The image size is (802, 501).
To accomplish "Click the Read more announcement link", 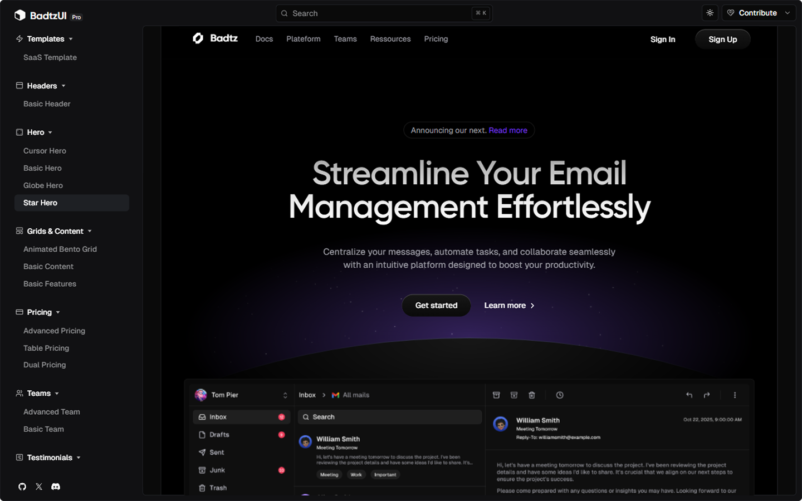I will click(508, 130).
